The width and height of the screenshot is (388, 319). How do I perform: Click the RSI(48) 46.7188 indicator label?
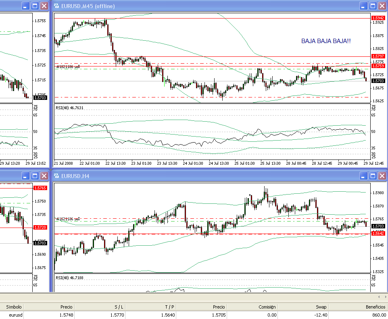point(69,278)
